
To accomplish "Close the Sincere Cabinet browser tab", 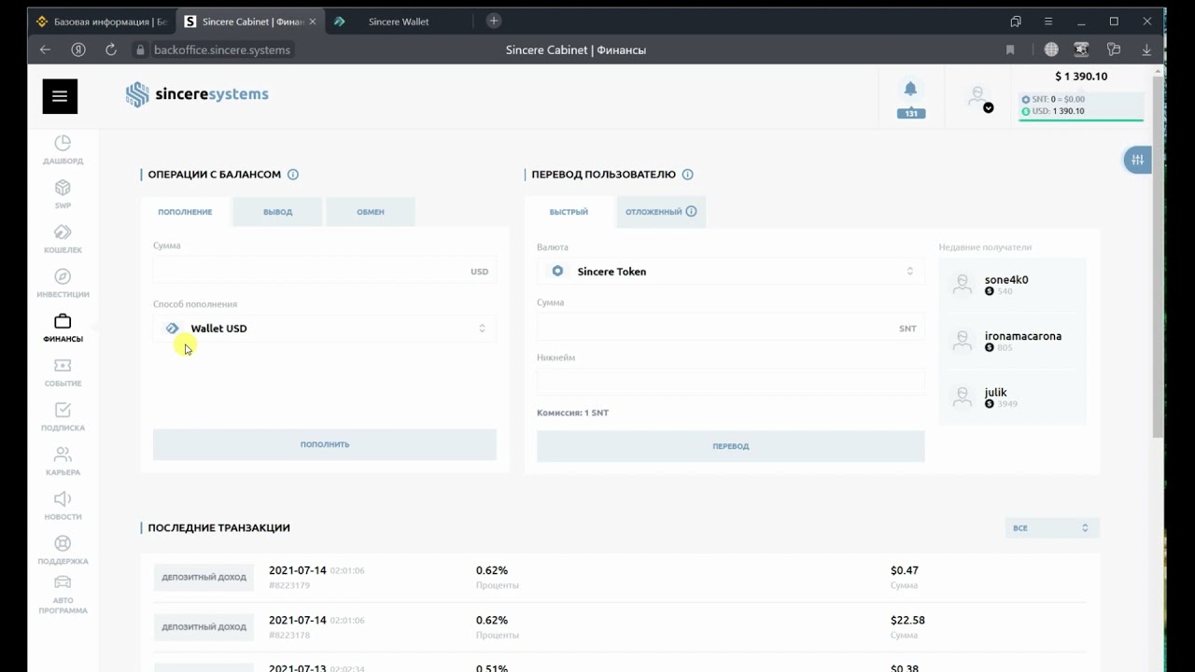I will [312, 21].
